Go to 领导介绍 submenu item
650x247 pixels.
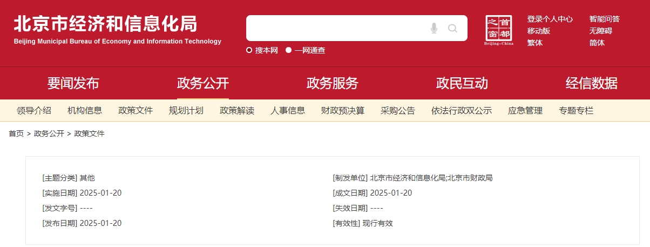tap(34, 111)
